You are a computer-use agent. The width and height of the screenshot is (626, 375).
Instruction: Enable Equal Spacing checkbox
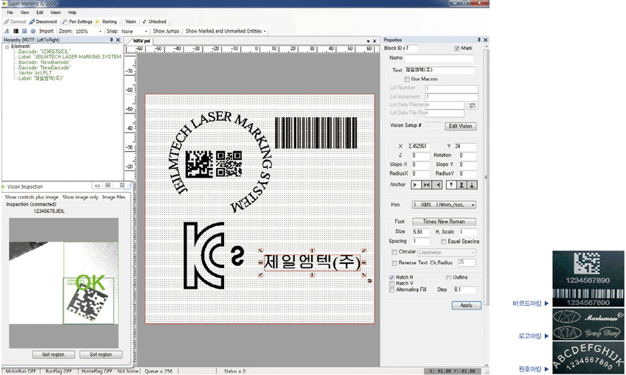point(444,242)
